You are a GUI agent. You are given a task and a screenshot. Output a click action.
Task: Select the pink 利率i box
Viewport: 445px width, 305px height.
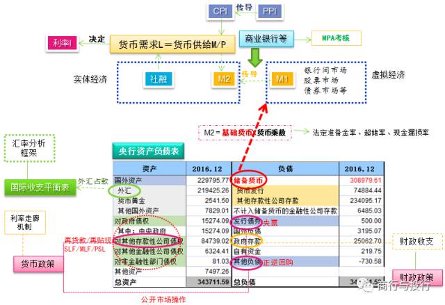click(x=62, y=43)
